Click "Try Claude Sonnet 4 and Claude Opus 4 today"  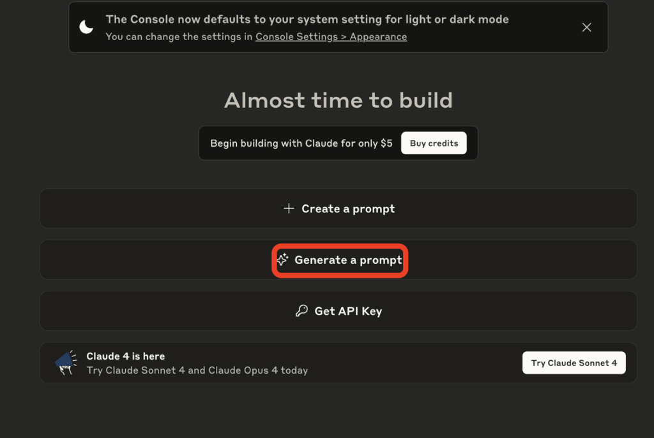tap(197, 370)
